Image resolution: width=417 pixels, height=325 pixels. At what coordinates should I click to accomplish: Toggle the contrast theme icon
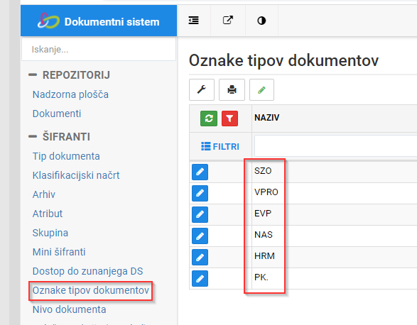click(x=261, y=21)
